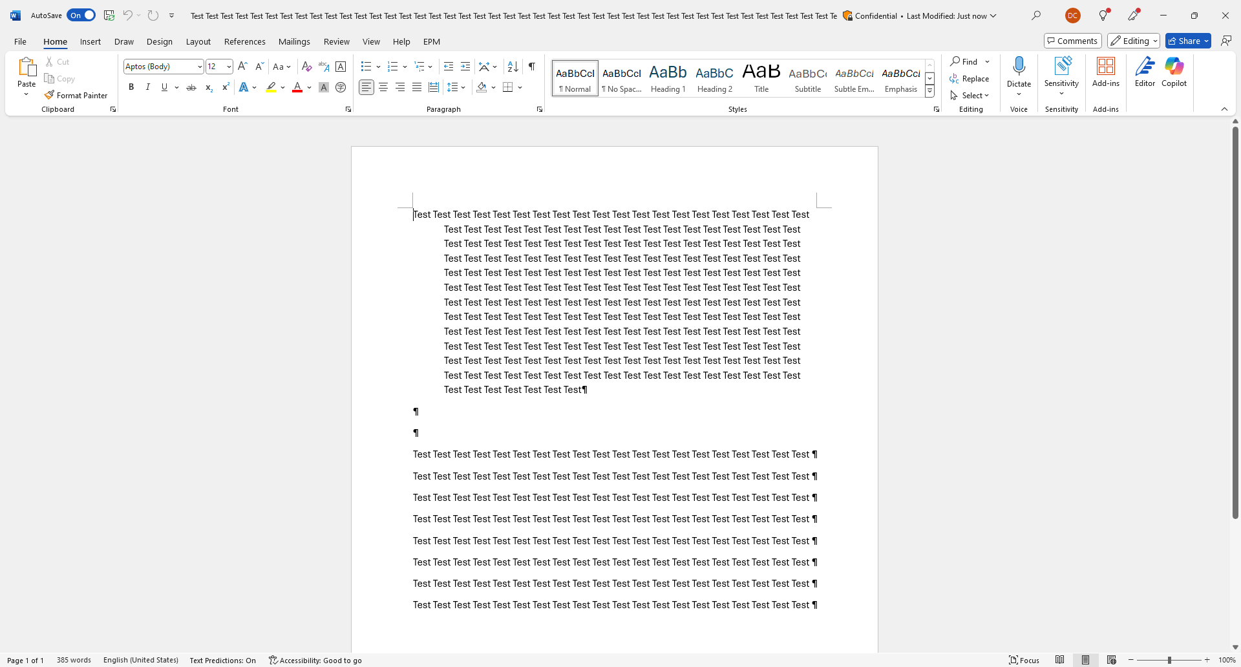The image size is (1241, 667).
Task: Center align the paragraph
Action: click(x=383, y=87)
